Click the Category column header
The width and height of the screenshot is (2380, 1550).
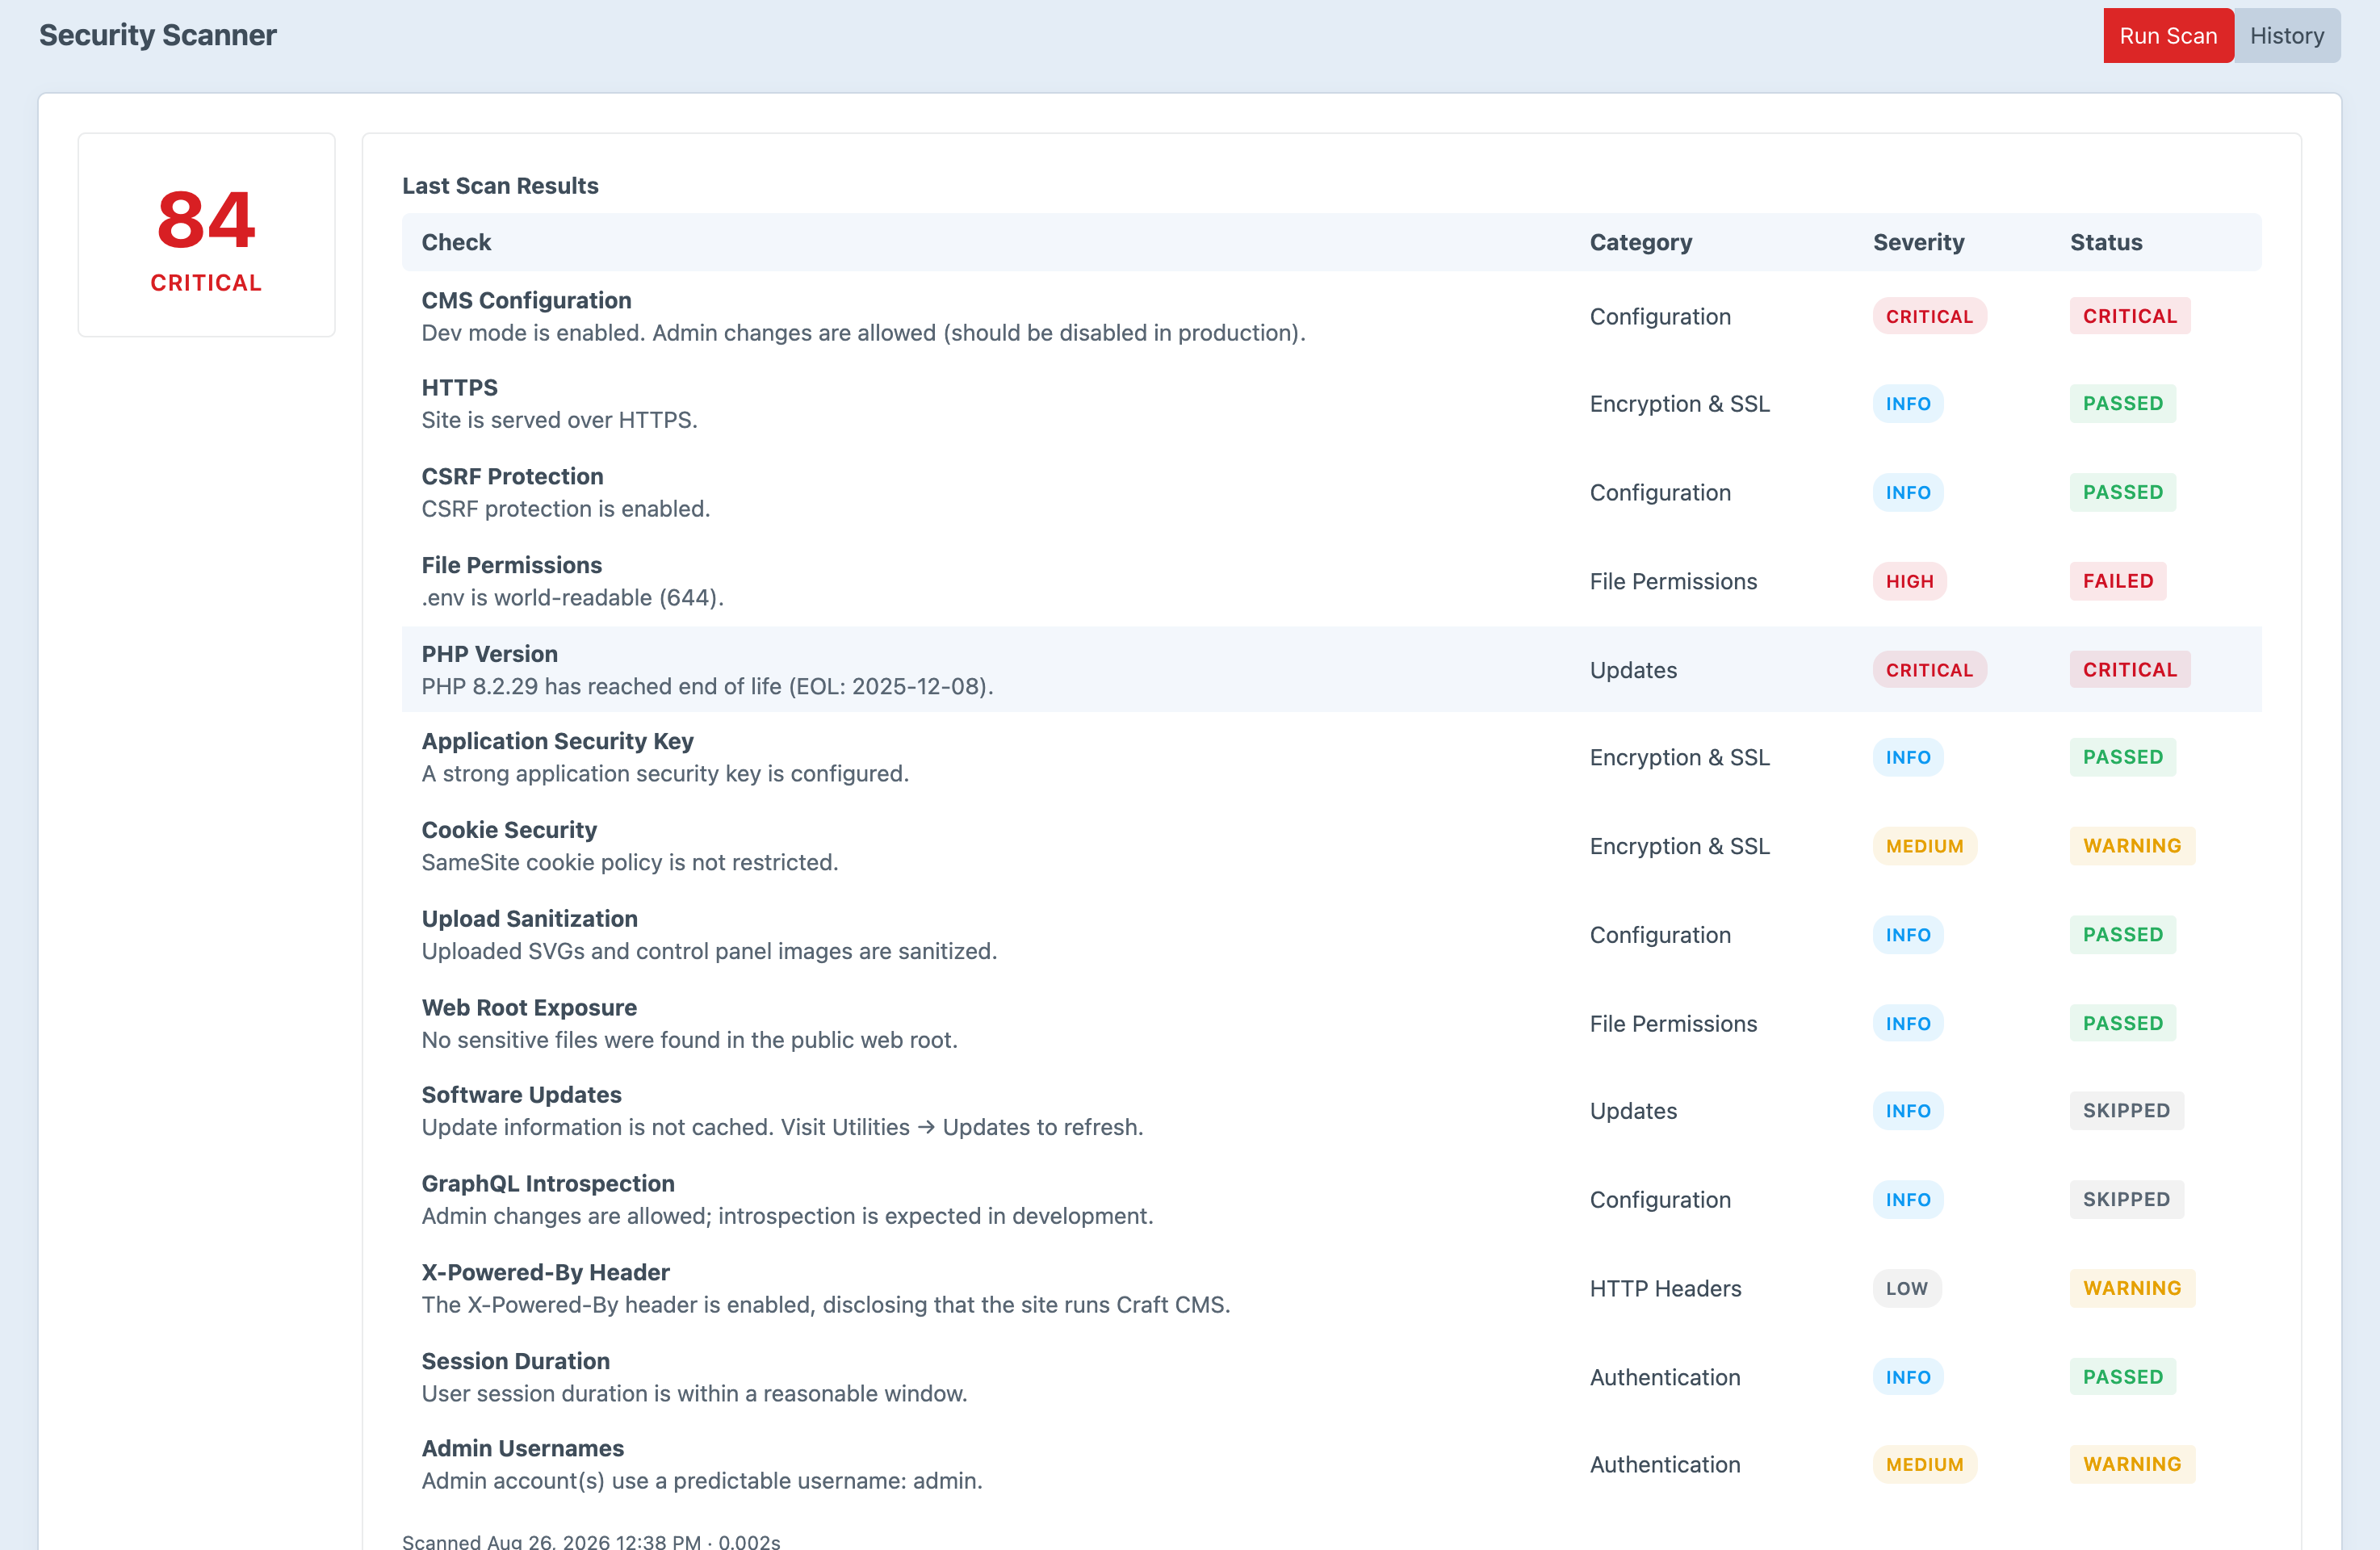tap(1640, 242)
